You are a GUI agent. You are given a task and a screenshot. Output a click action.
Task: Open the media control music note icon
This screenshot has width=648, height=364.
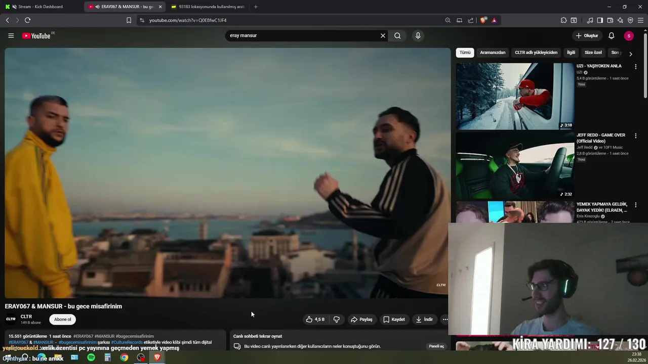pos(590,20)
